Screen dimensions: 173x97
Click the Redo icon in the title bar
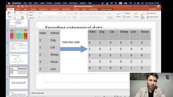[31, 6]
